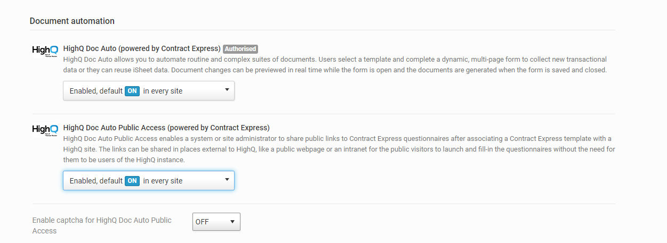Click the ON badge in the Public Access dropdown

(x=132, y=181)
